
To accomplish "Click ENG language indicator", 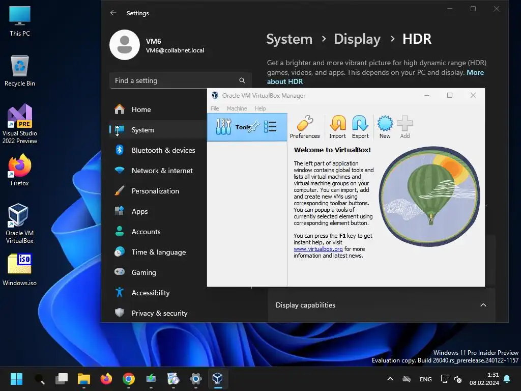I will pos(426,379).
